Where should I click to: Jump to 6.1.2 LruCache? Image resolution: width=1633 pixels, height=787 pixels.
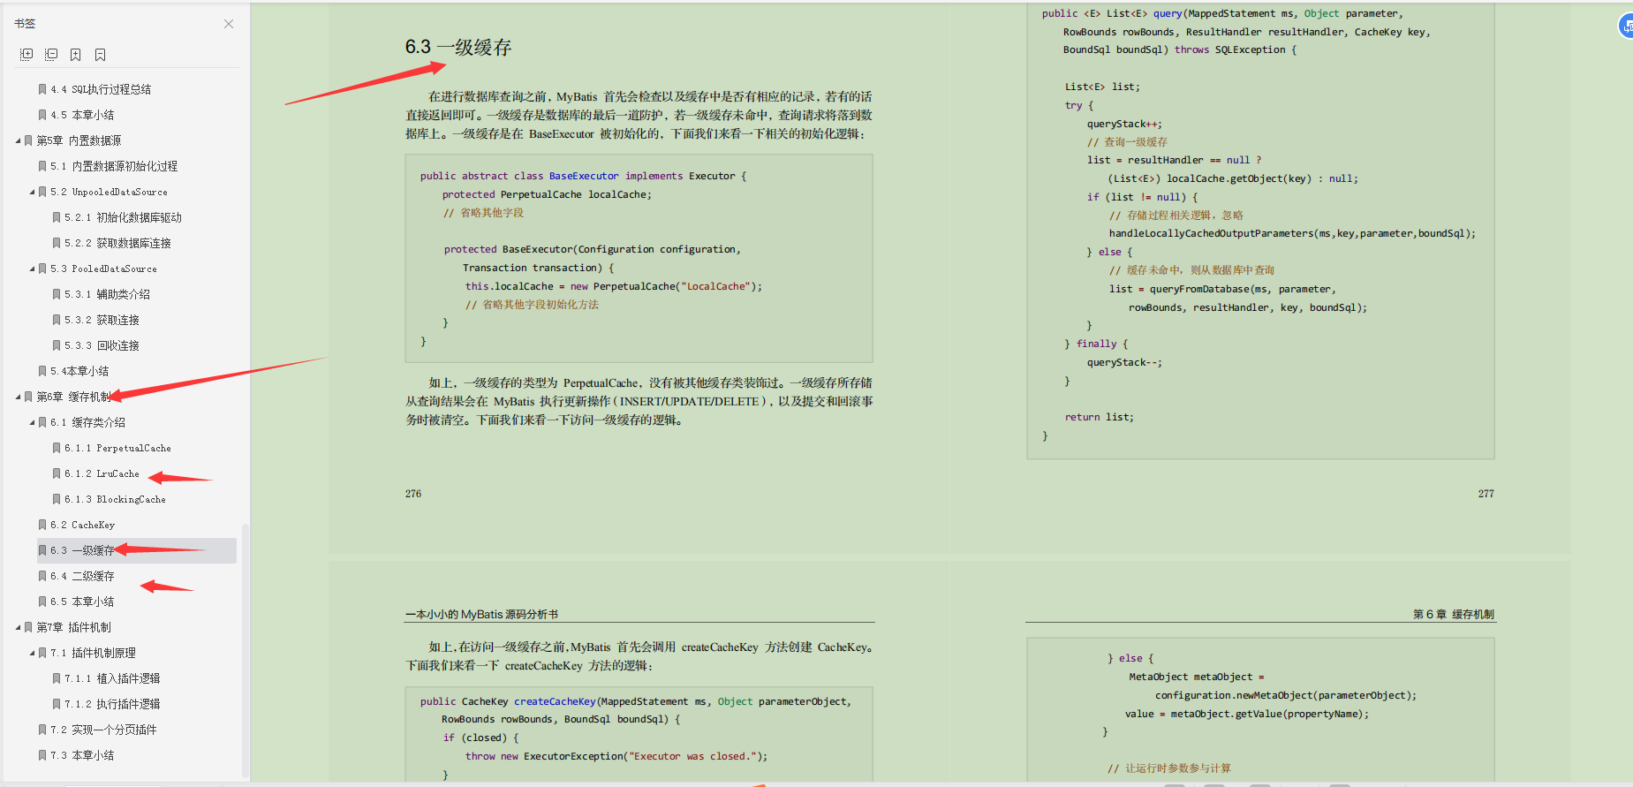click(102, 473)
